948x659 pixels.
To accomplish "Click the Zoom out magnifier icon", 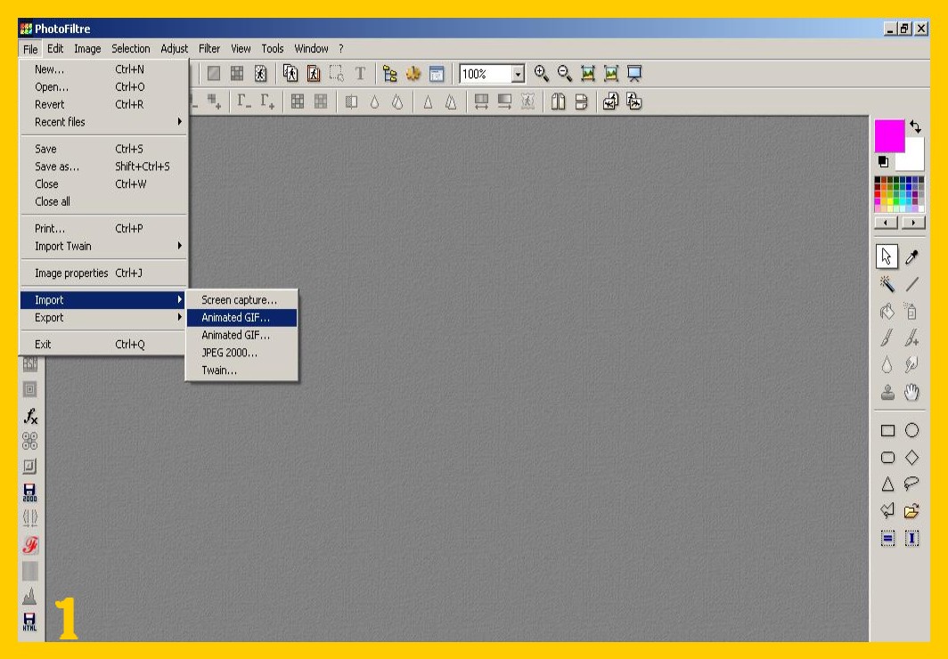I will [564, 74].
